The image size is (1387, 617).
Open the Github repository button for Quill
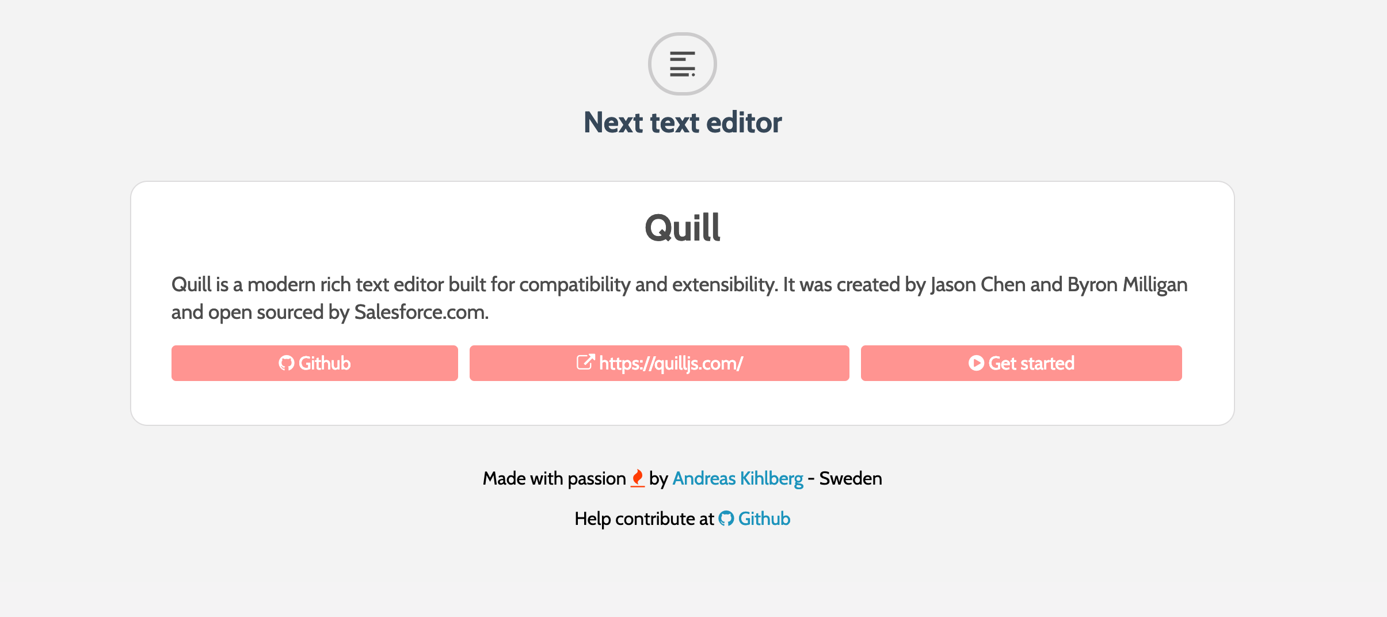314,363
